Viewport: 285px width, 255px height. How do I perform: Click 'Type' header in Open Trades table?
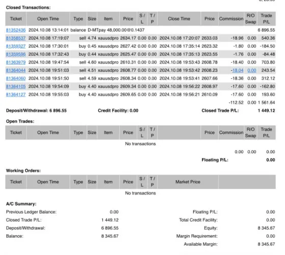(78, 132)
